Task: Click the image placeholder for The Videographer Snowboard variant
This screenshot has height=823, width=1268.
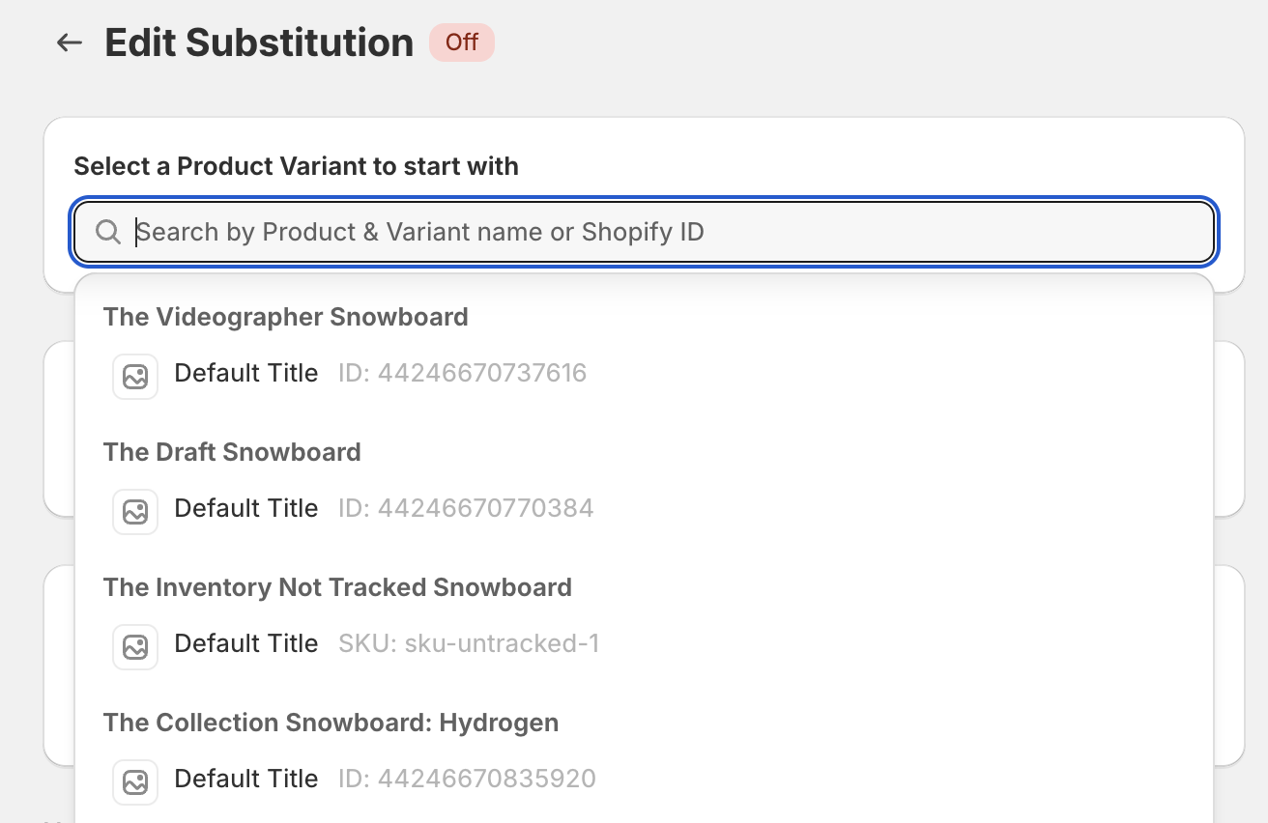Action: 134,377
